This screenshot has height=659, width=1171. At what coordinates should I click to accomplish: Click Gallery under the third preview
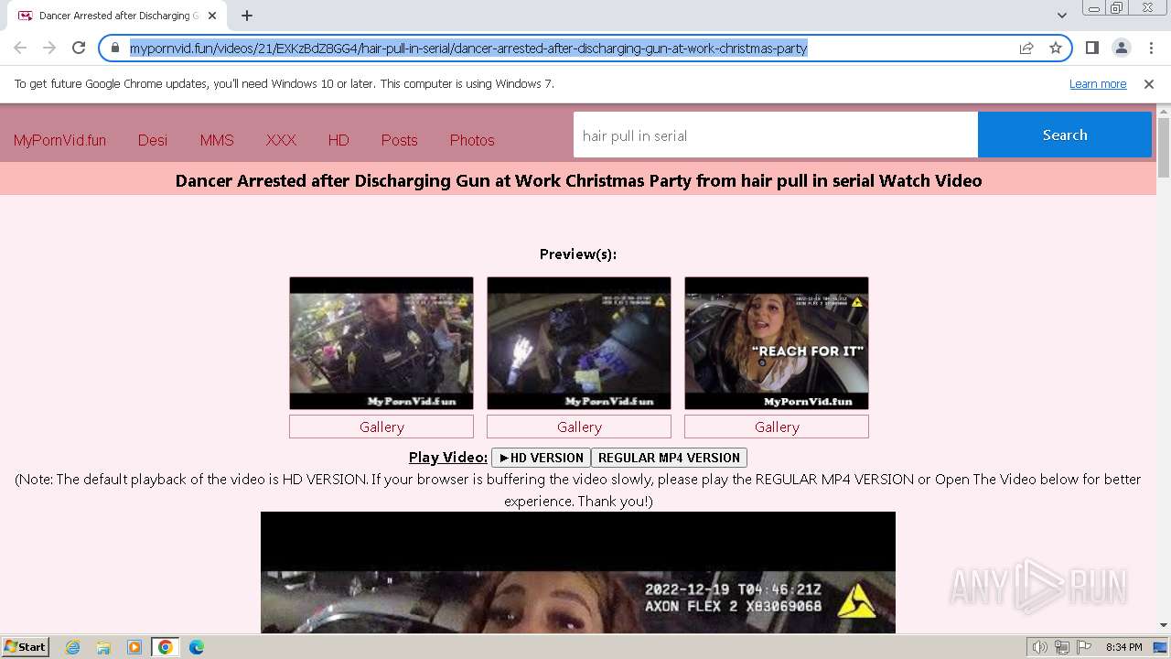point(777,427)
